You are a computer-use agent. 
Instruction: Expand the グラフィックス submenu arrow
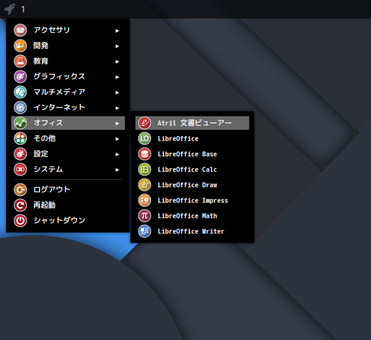click(x=117, y=77)
